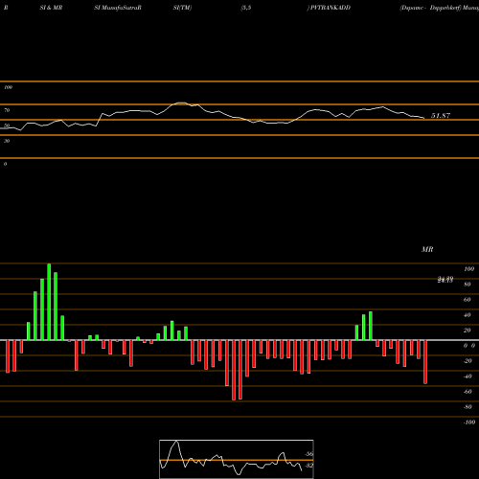Click the last red MR bar at right

tap(425, 362)
